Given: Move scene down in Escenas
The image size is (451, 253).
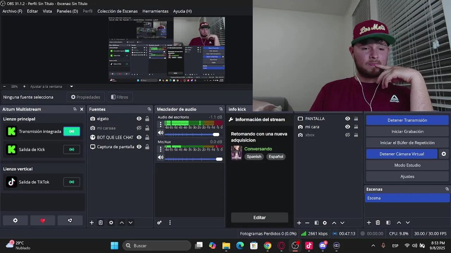Looking at the screenshot, I should point(408,222).
